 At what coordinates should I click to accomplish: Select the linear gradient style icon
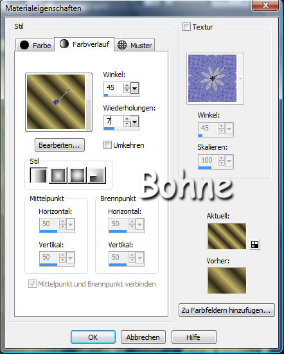click(39, 175)
